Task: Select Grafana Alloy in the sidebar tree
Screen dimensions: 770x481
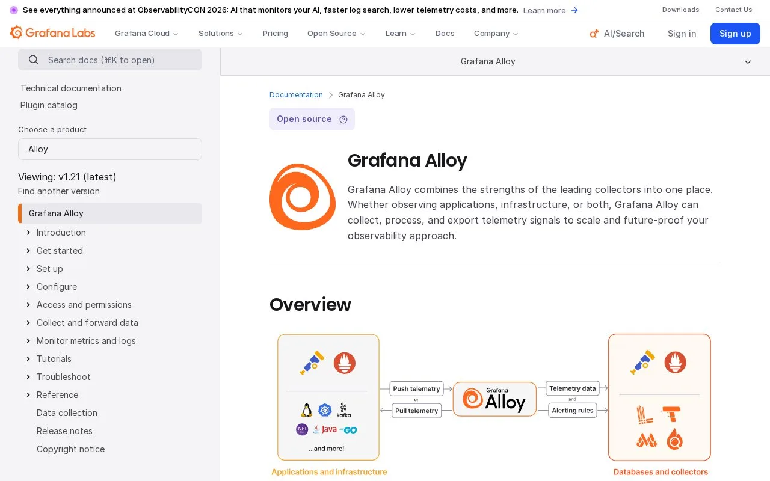Action: click(110, 213)
